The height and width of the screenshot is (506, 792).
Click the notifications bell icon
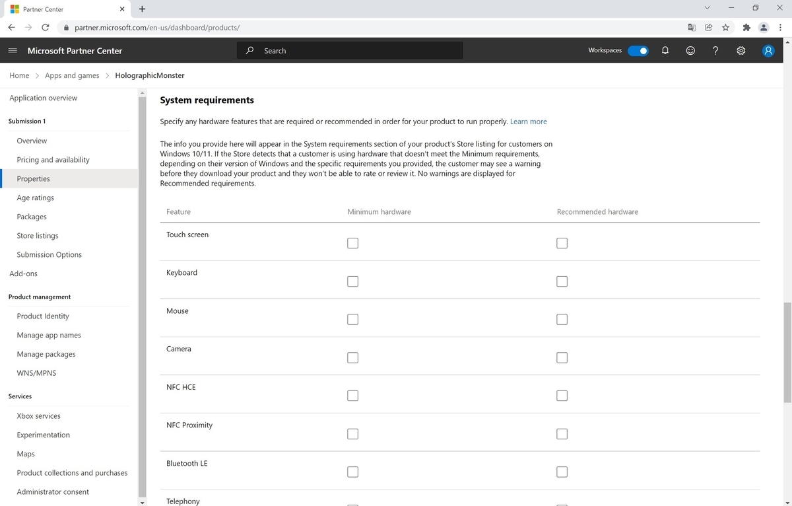coord(665,51)
